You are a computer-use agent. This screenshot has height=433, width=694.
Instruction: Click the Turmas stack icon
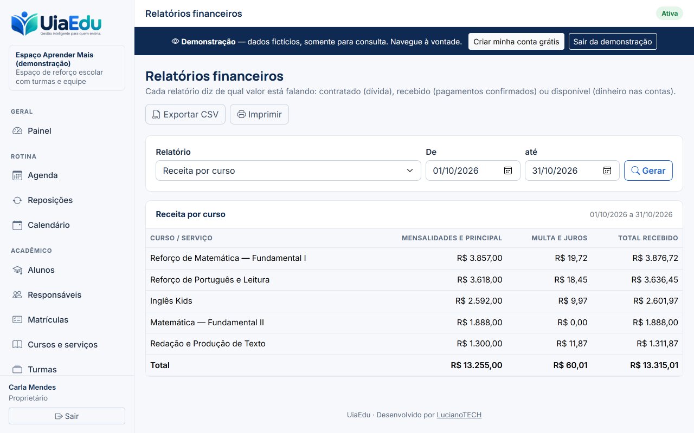pos(17,370)
